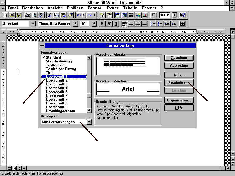Click the AutoFormat icon
This screenshot has width=235, height=176.
(102, 15)
